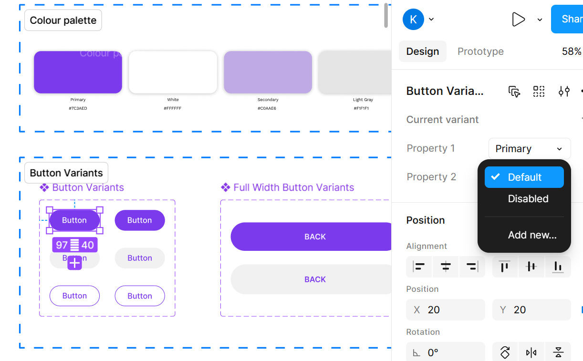This screenshot has width=583, height=361.
Task: Click the select matching layers icon
Action: tap(514, 92)
